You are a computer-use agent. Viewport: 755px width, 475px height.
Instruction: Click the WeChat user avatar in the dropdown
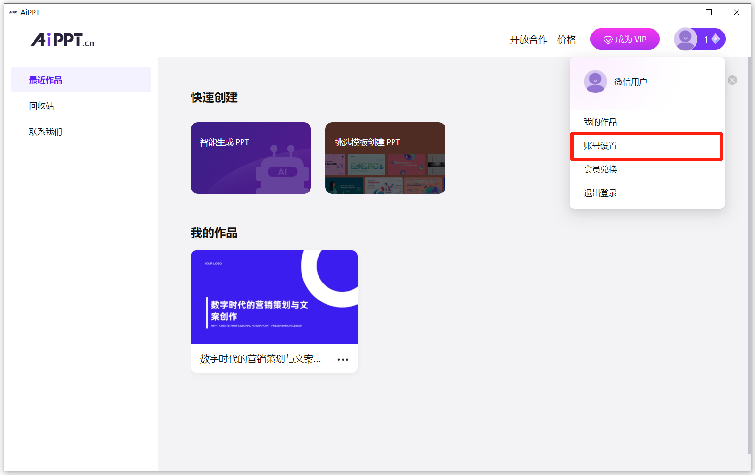(596, 82)
